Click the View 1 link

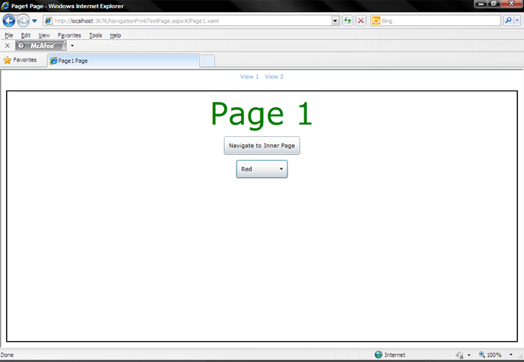click(249, 76)
